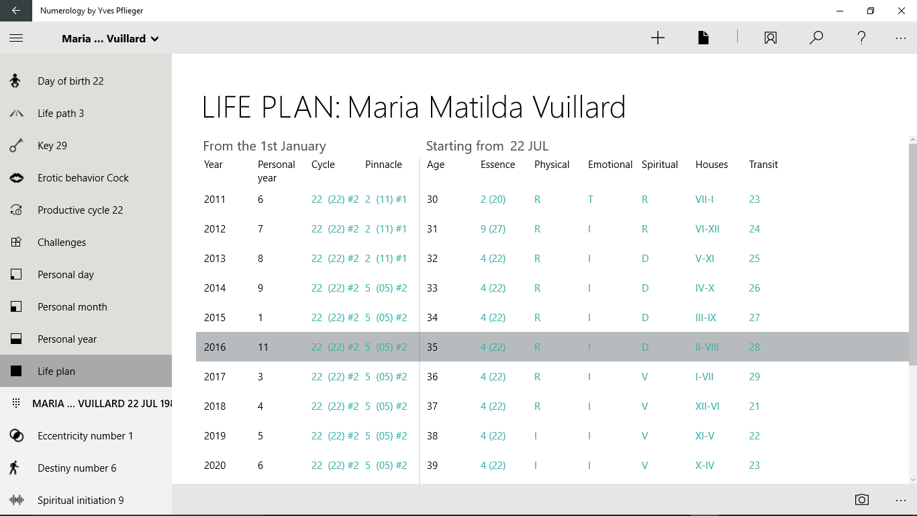Open the hamburger navigation menu

16,38
